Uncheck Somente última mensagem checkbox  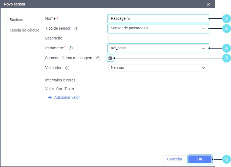click(110, 58)
